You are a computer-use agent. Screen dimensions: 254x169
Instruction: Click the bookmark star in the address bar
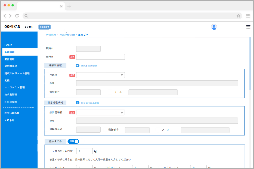[238, 16]
